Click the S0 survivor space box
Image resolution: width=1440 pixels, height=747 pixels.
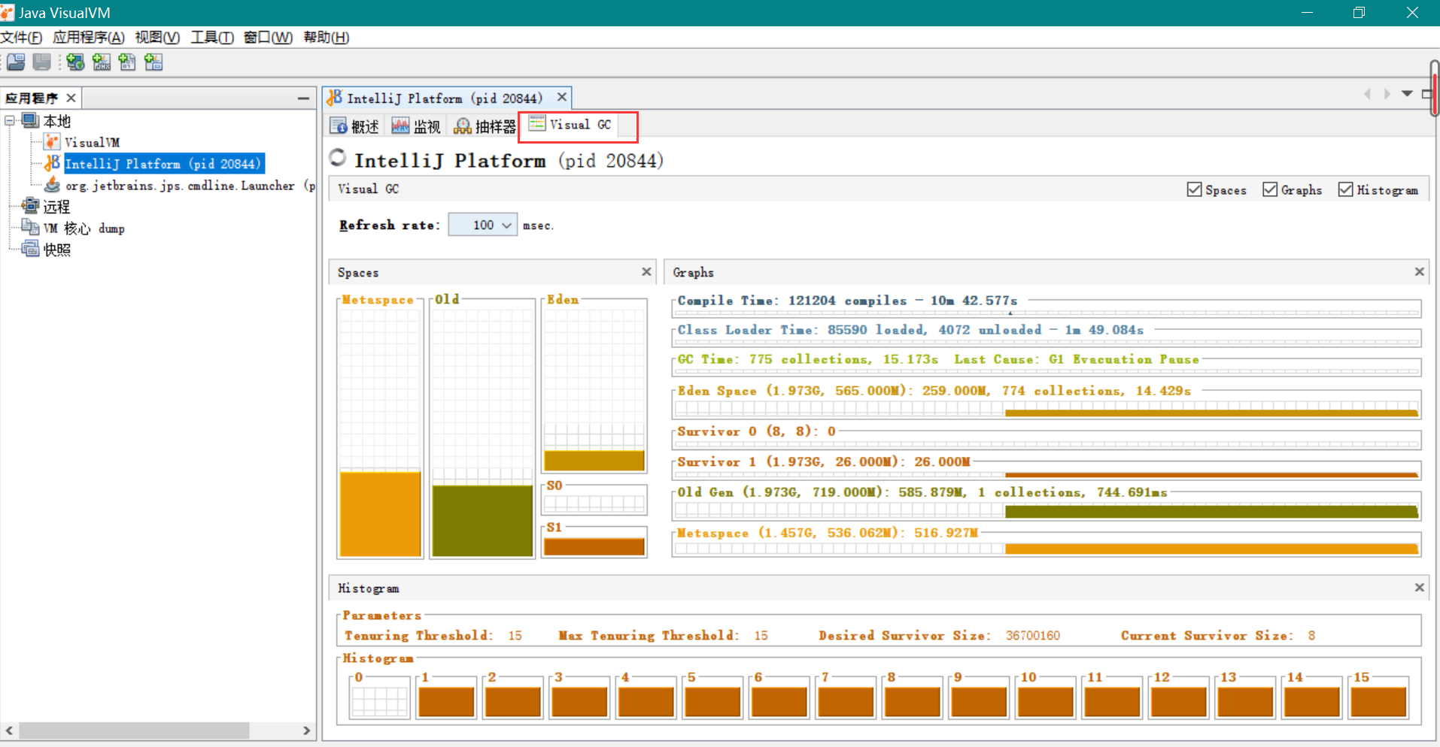594,504
